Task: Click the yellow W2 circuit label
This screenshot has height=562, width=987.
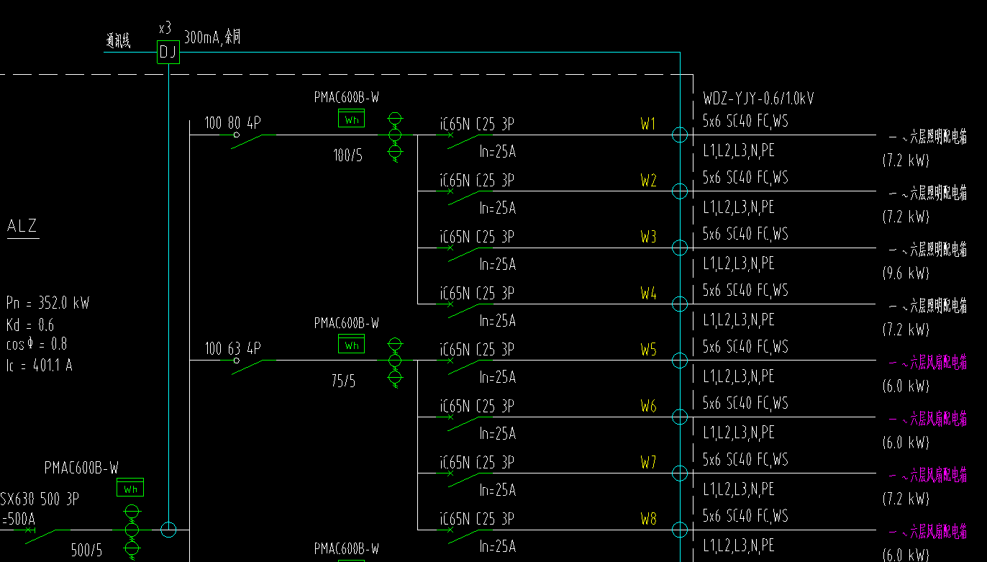Action: pos(648,181)
